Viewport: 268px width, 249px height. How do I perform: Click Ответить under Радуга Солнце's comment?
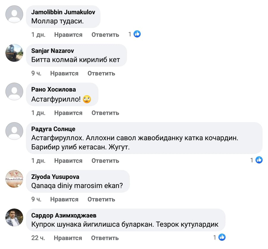[105, 161]
